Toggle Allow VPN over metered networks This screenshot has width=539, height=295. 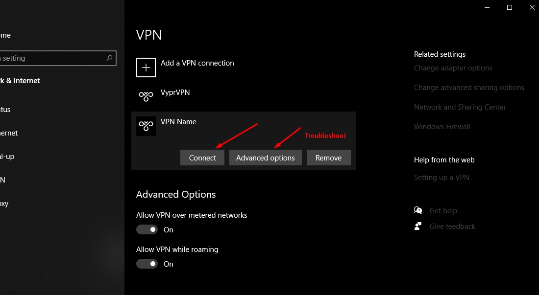147,229
